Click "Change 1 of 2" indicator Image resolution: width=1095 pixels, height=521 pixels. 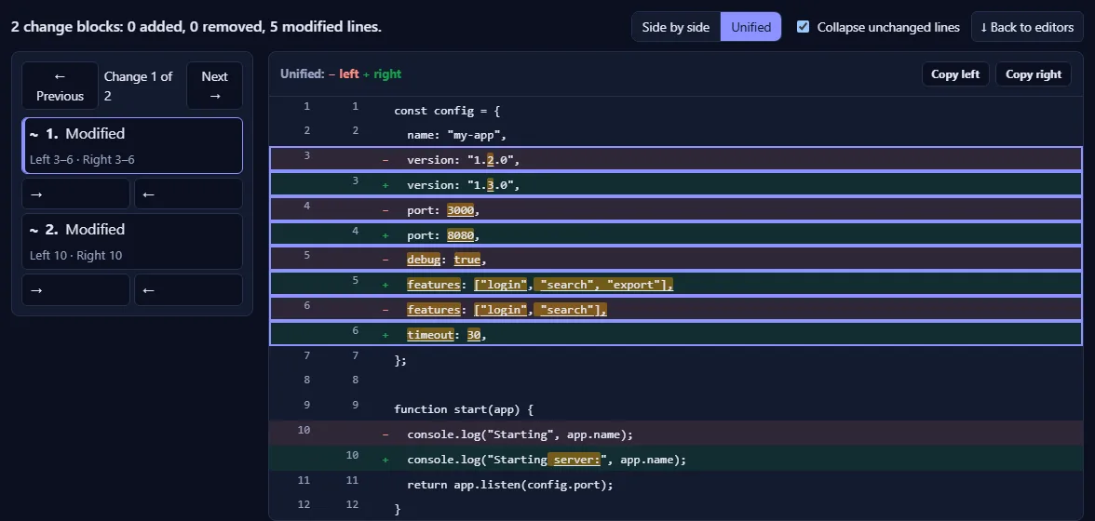pyautogui.click(x=138, y=86)
